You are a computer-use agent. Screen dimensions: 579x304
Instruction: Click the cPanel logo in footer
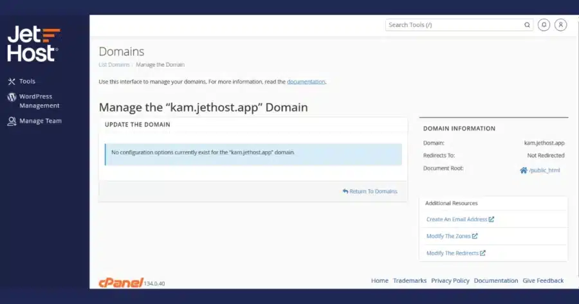[120, 282]
